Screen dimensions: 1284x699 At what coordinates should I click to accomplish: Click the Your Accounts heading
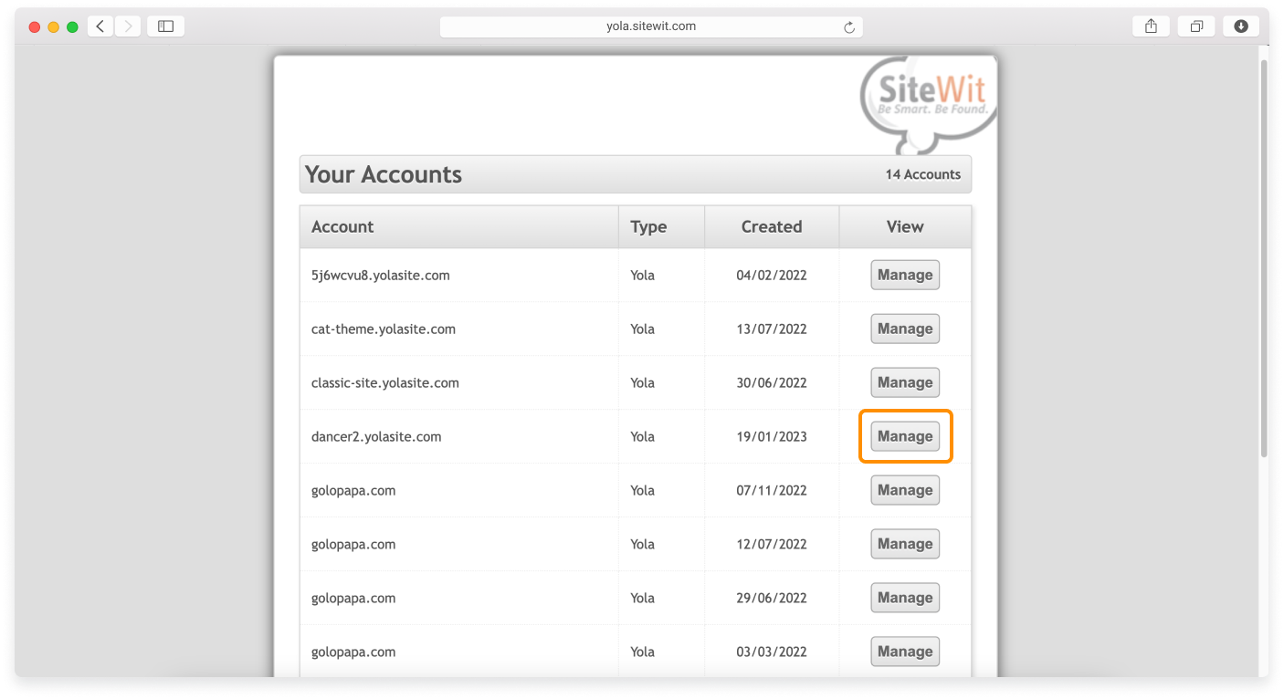383,173
